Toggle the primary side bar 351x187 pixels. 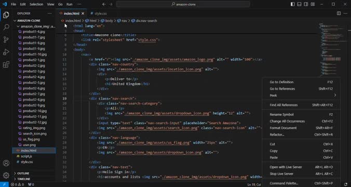[x=292, y=4]
